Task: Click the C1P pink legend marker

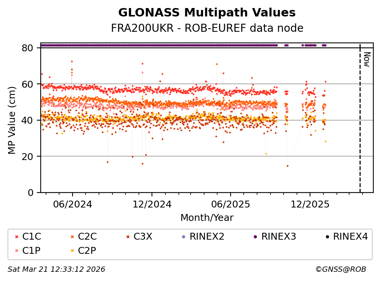Action: (16, 251)
